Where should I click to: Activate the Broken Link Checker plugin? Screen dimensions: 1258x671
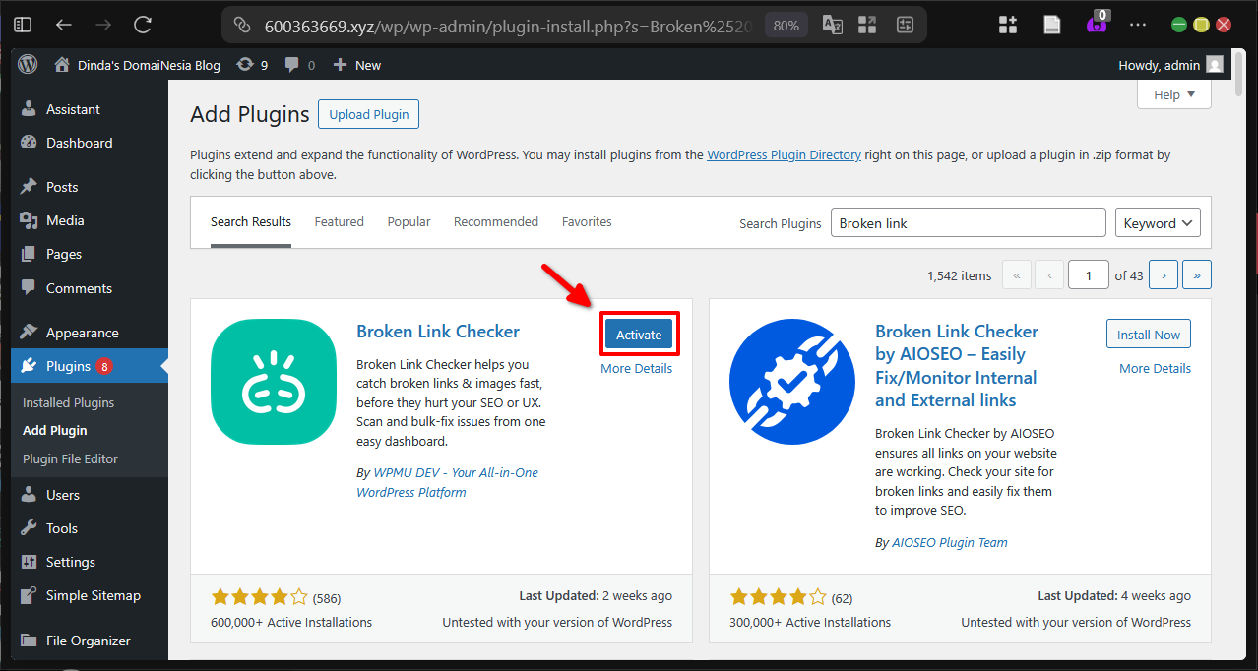pyautogui.click(x=639, y=334)
